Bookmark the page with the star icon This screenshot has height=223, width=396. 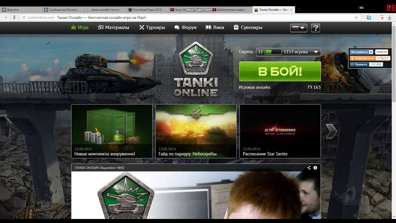coord(356,18)
